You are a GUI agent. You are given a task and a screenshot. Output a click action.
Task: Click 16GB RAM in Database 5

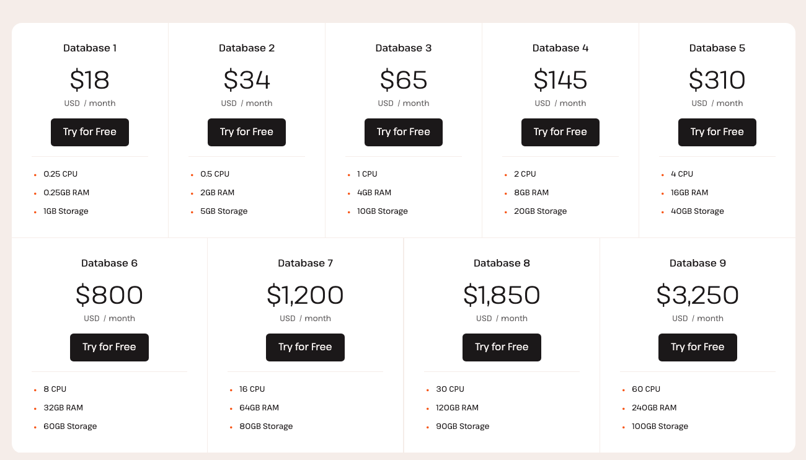tap(689, 193)
